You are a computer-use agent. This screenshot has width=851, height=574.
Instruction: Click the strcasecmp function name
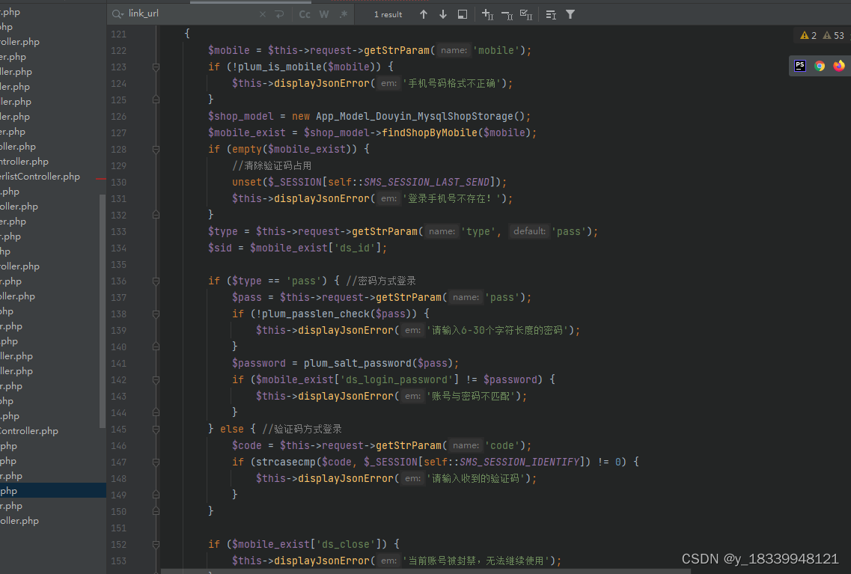(x=286, y=462)
